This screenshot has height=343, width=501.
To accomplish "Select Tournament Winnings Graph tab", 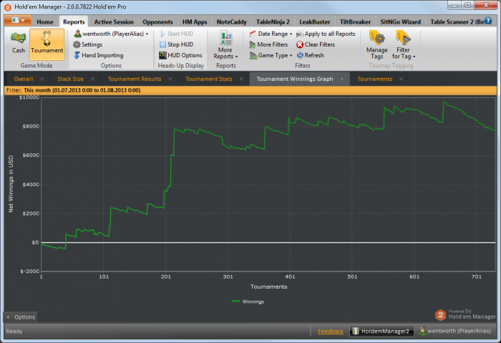I will tap(295, 79).
